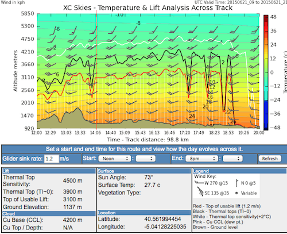The height and width of the screenshot is (234, 287).
Task: Focus the Glider sink rate input field
Action: click(x=51, y=159)
